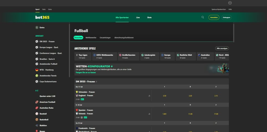The image size is (267, 132).
Task: Click the Sweden jersey icon
Action: coord(77,92)
